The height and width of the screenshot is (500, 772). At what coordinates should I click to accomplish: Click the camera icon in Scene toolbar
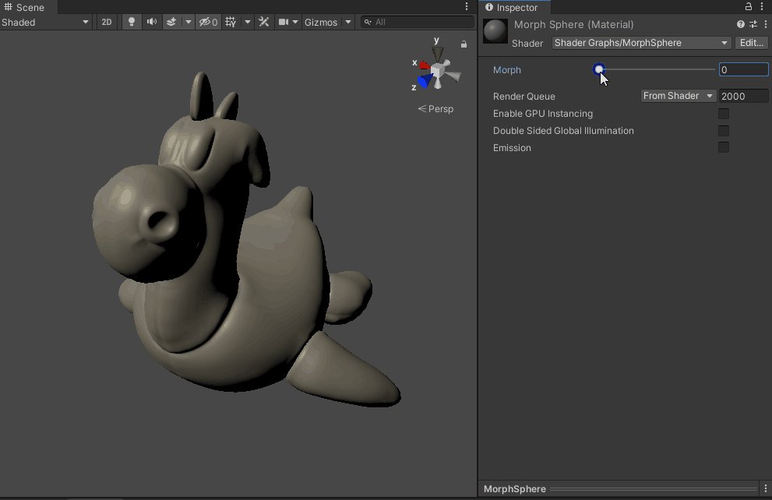[285, 22]
